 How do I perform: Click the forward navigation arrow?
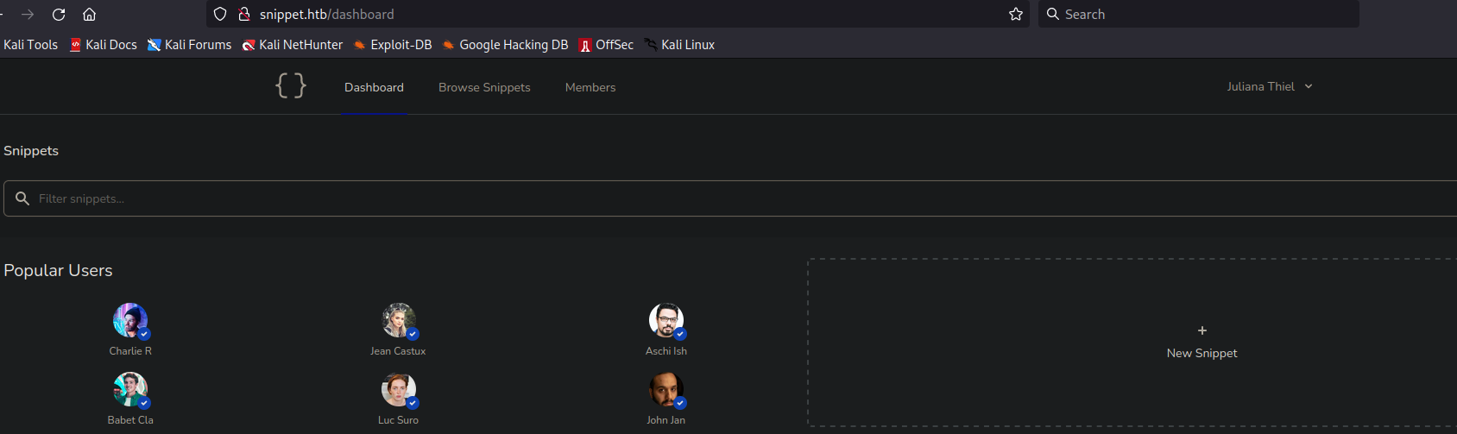[x=28, y=15]
